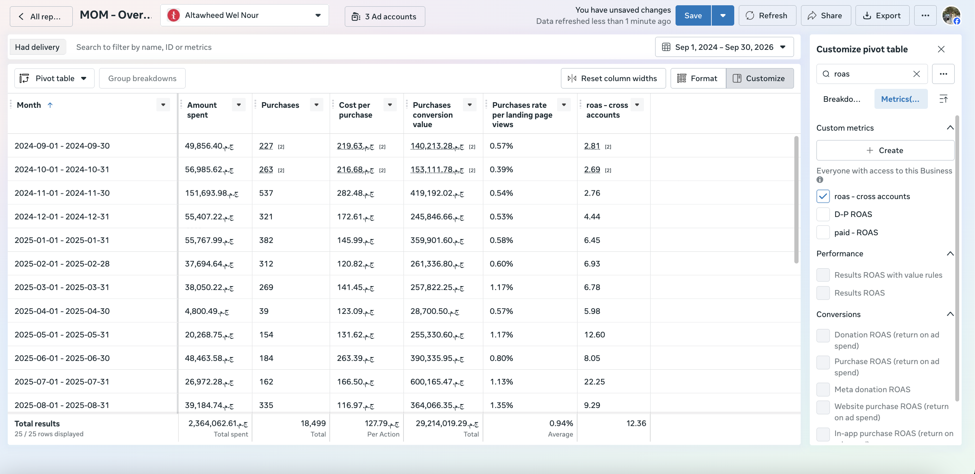The image size is (975, 474).
Task: Check Purchase ROAS (return on ad spend)
Action: 823,362
